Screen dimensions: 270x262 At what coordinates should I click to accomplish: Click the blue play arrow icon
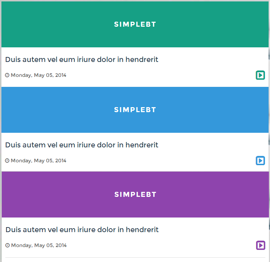pos(260,161)
